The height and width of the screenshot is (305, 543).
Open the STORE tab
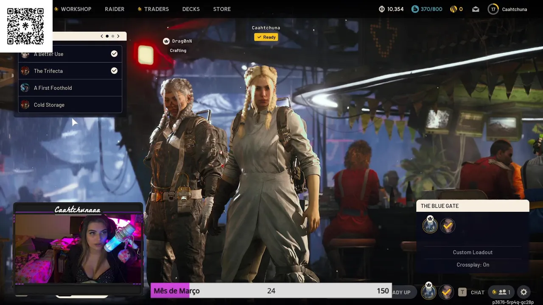222,9
